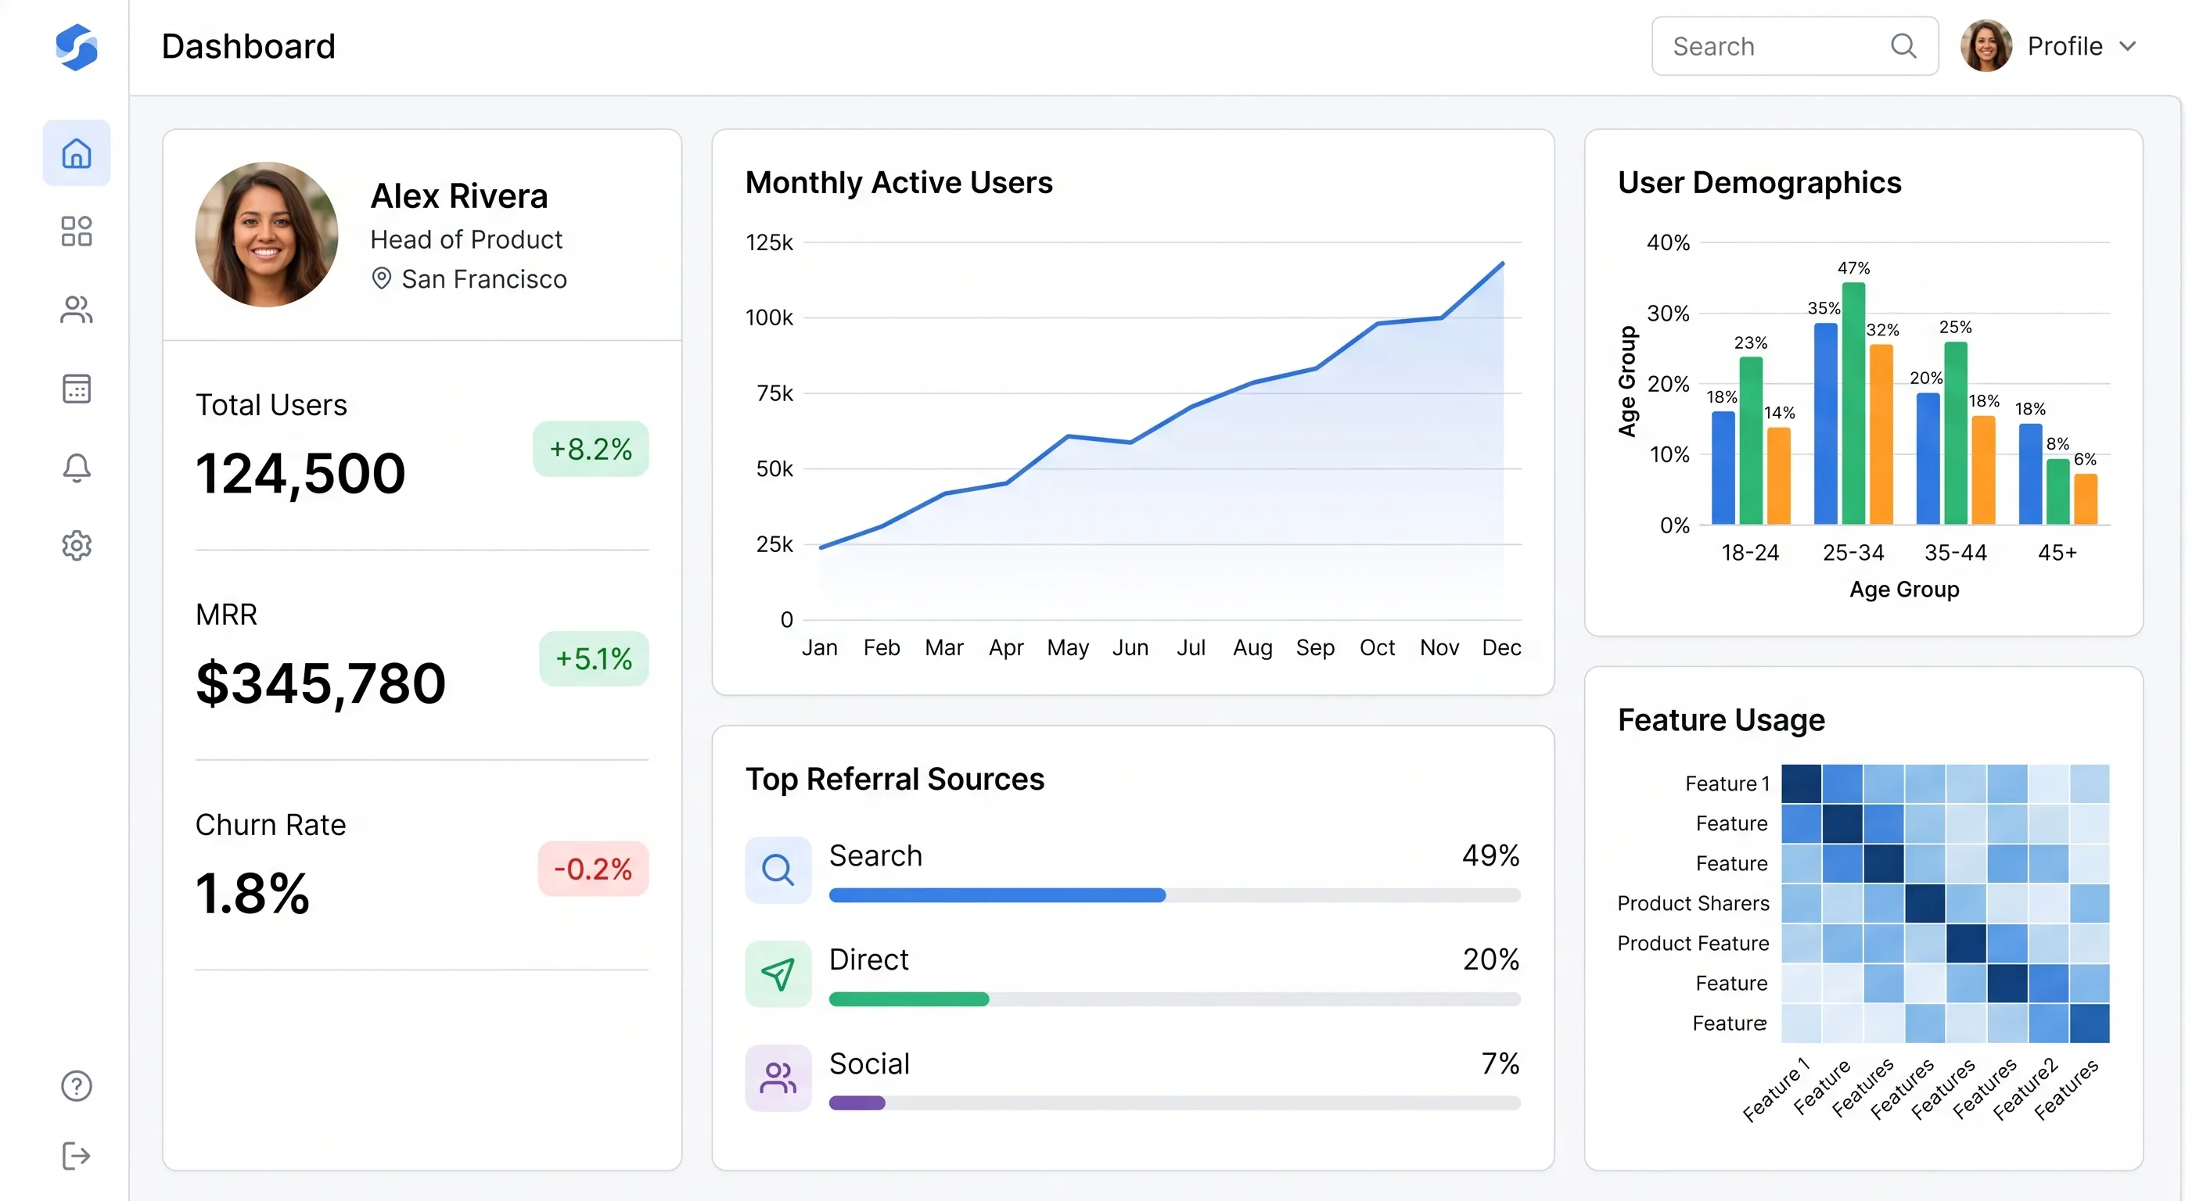This screenshot has height=1201, width=2203.
Task: Click the app logo in the sidebar
Action: pyautogui.click(x=76, y=46)
